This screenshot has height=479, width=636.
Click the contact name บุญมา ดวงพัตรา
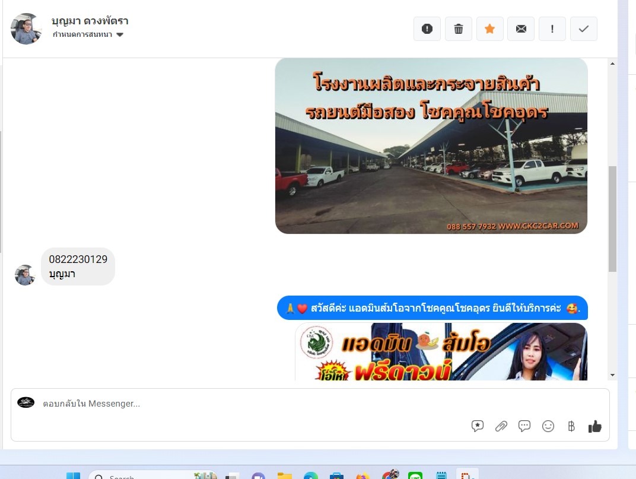(x=90, y=21)
